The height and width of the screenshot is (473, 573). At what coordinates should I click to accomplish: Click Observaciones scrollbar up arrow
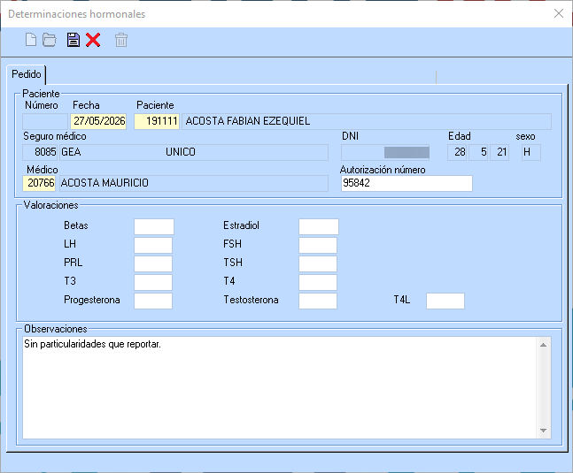pyautogui.click(x=544, y=345)
